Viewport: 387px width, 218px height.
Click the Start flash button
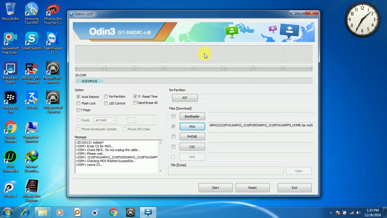216,188
